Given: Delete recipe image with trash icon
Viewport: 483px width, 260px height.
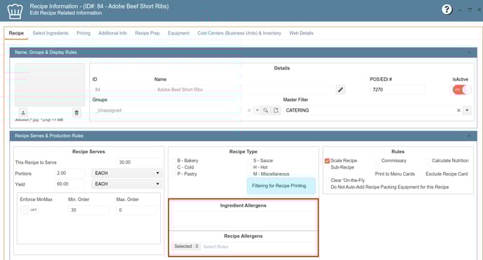Looking at the screenshot, I should click(x=77, y=112).
